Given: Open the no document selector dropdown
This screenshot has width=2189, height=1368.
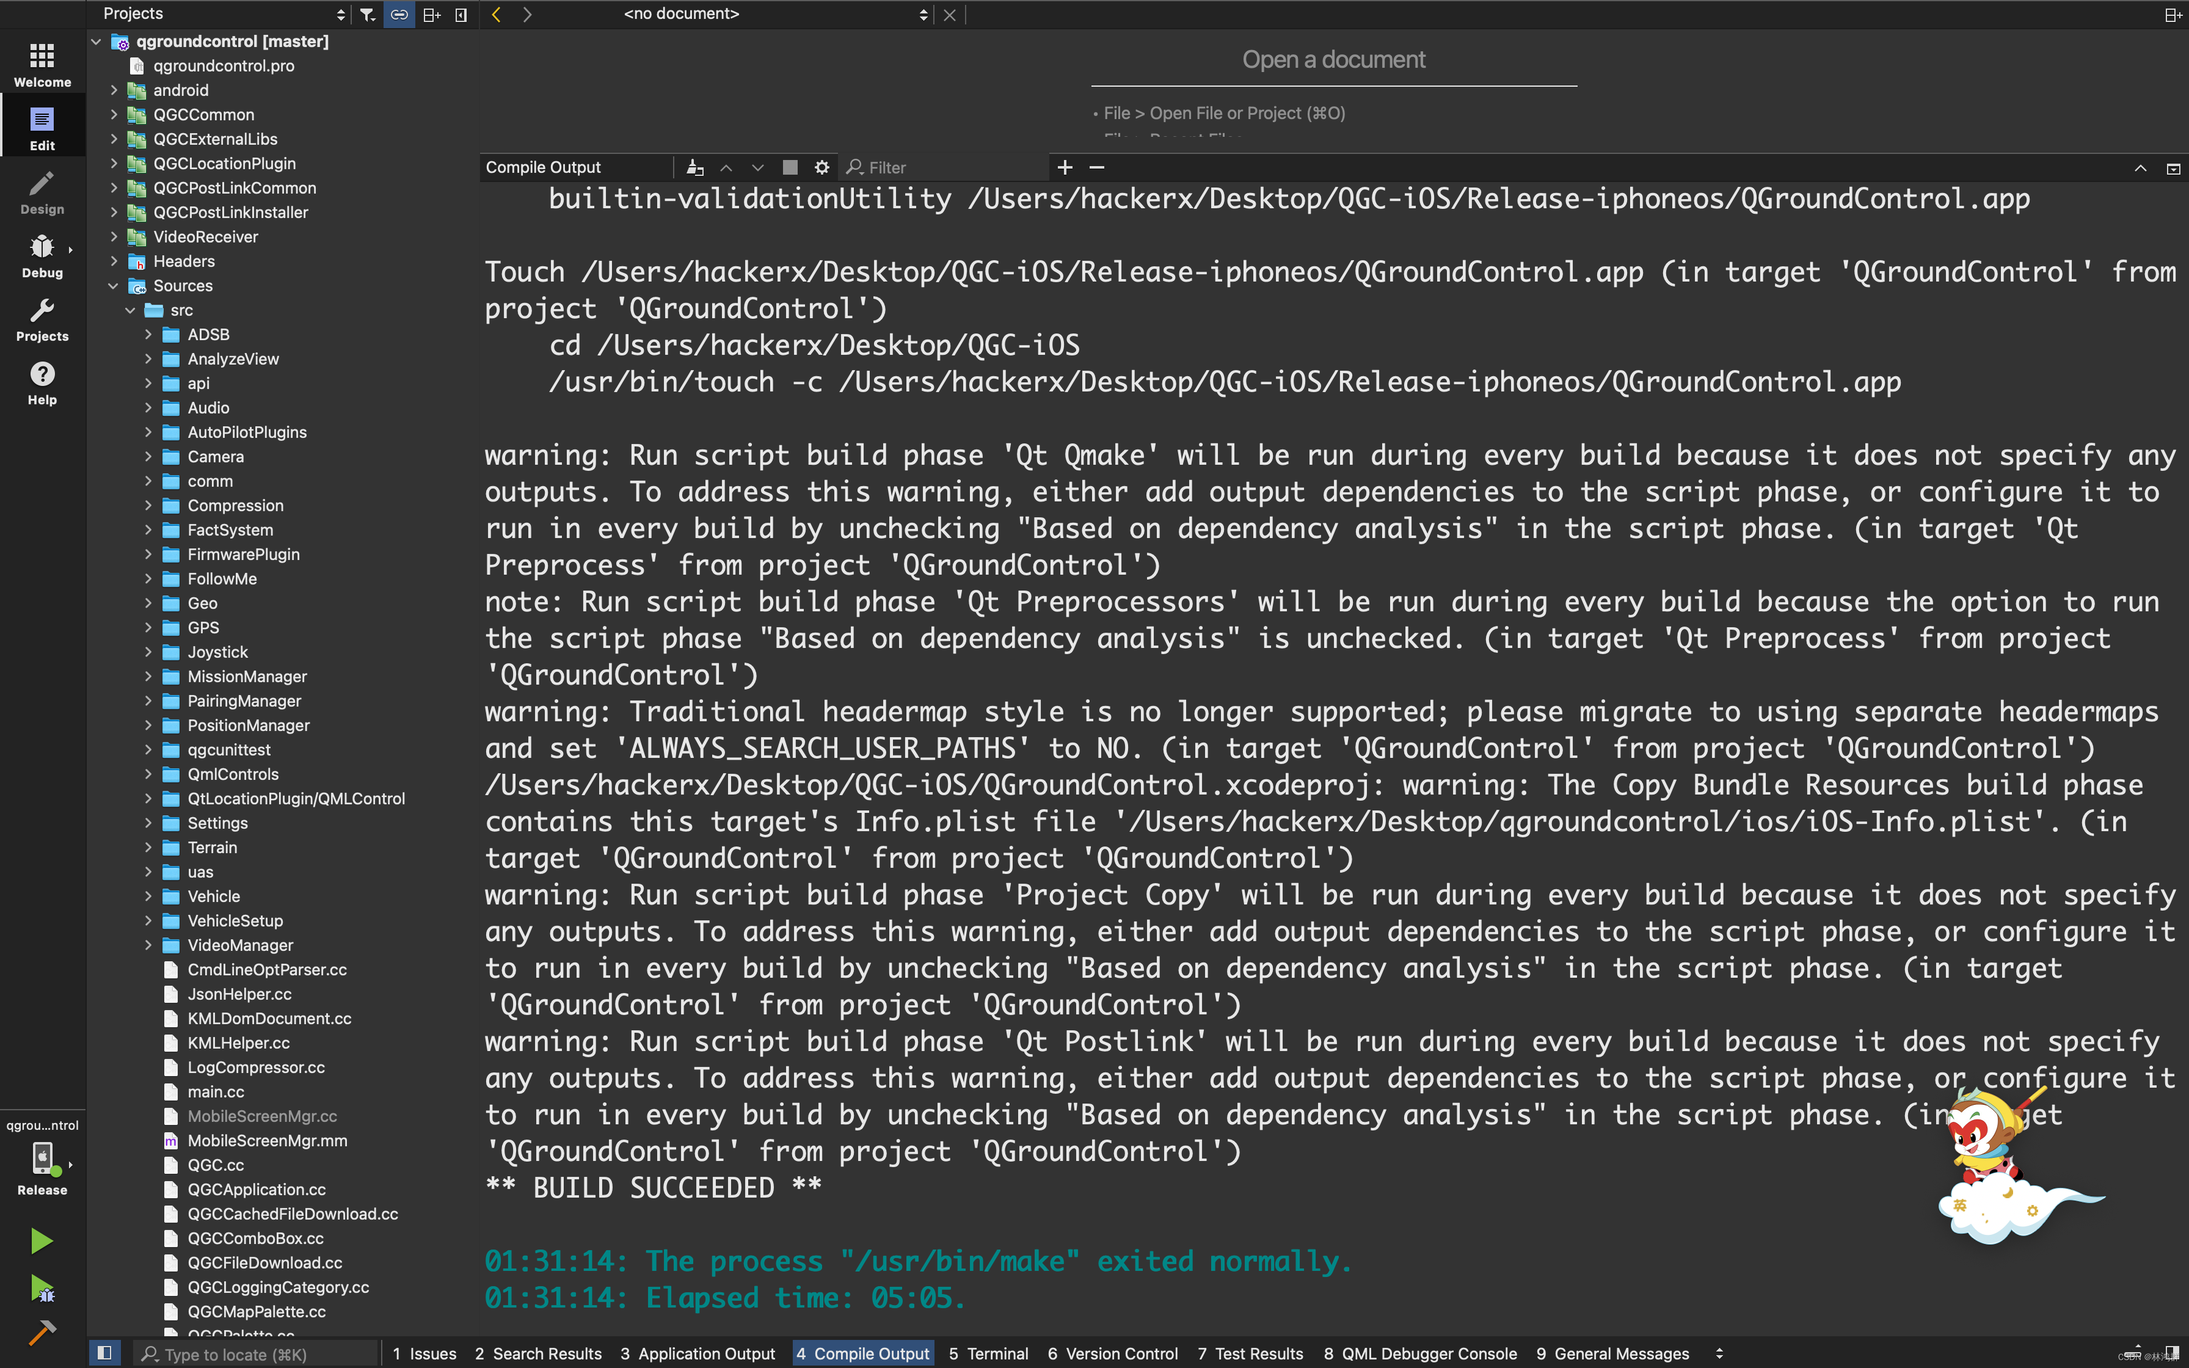Looking at the screenshot, I should click(775, 13).
